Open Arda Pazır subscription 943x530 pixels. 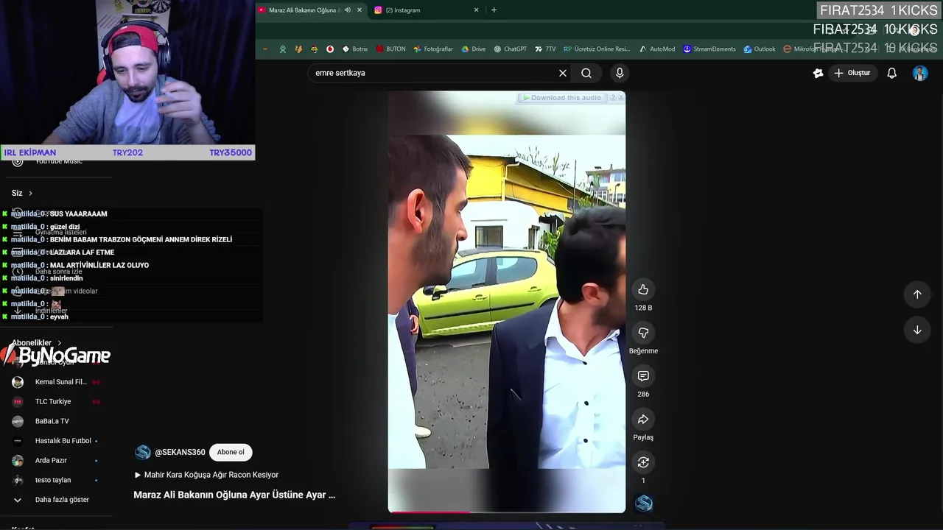(x=55, y=461)
